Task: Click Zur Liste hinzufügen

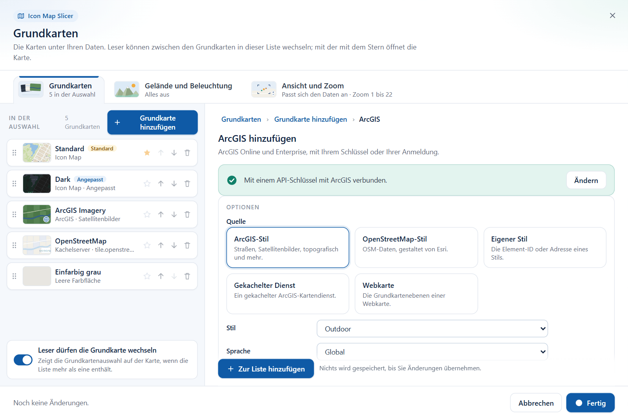Action: pos(266,369)
